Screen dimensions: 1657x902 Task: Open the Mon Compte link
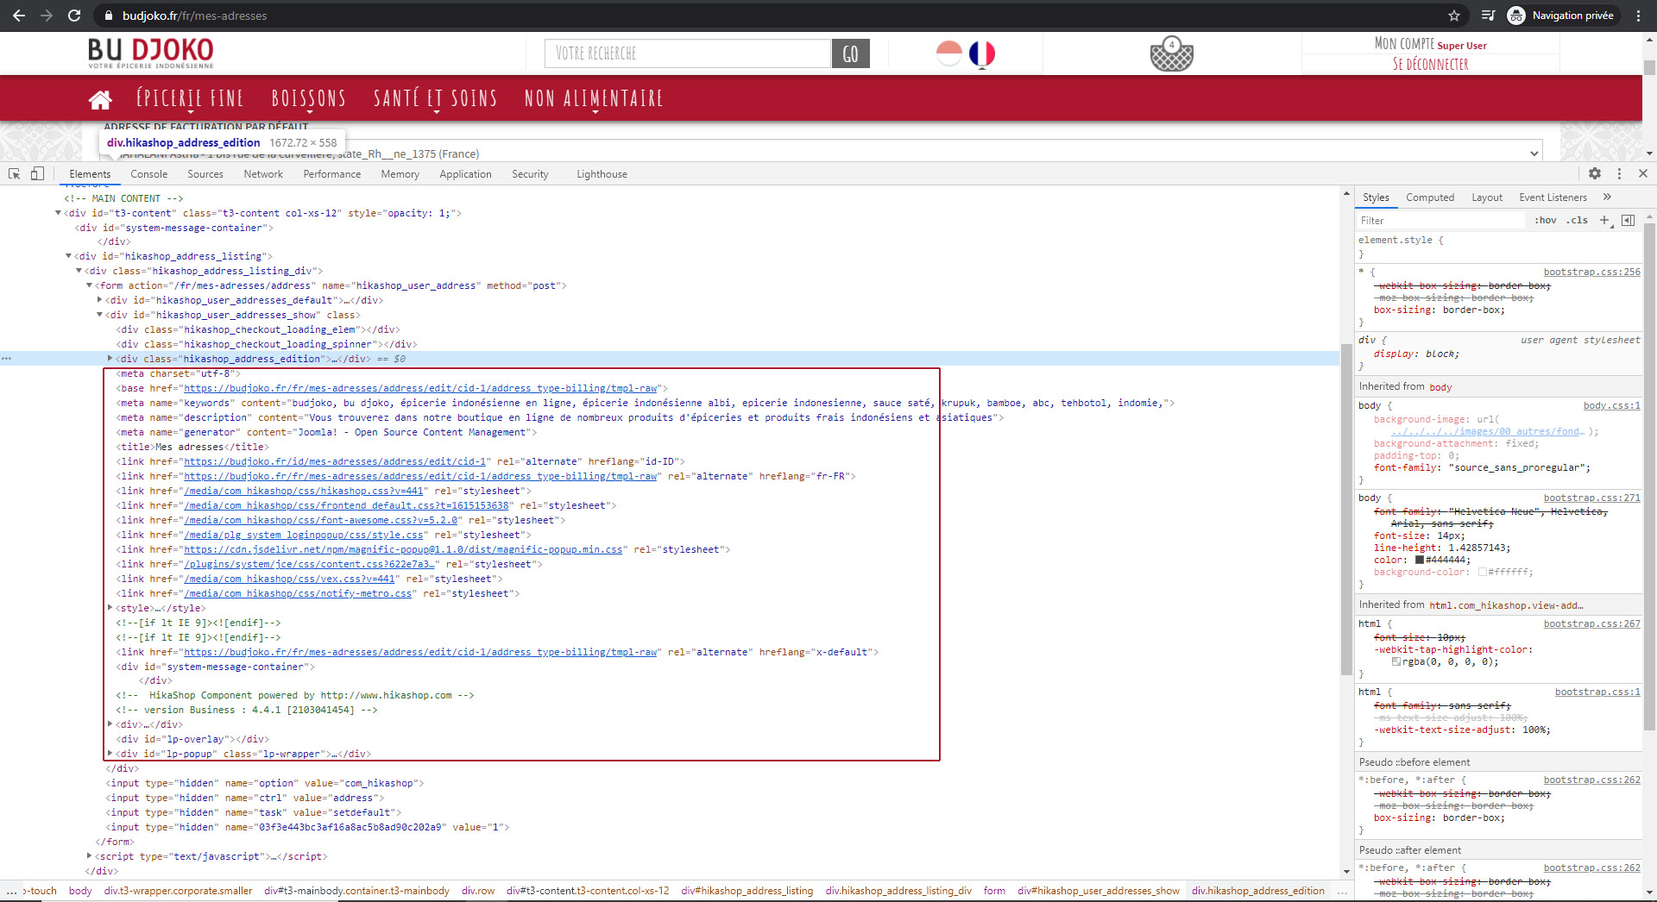click(x=1404, y=43)
